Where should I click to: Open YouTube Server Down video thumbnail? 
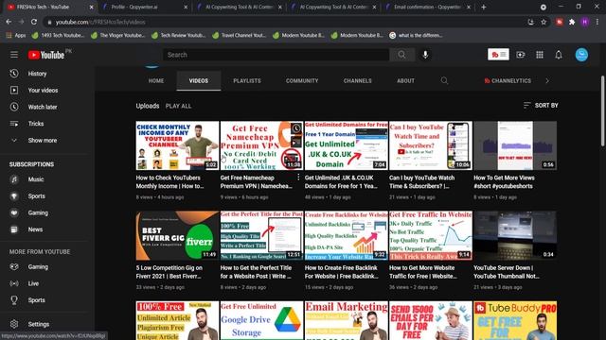515,235
